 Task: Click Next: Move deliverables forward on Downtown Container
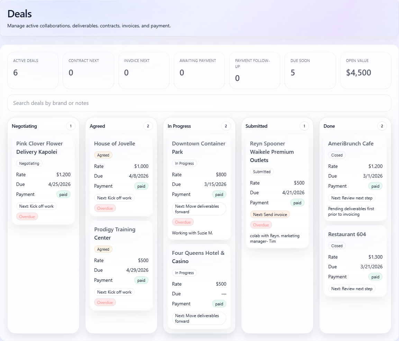pos(199,209)
